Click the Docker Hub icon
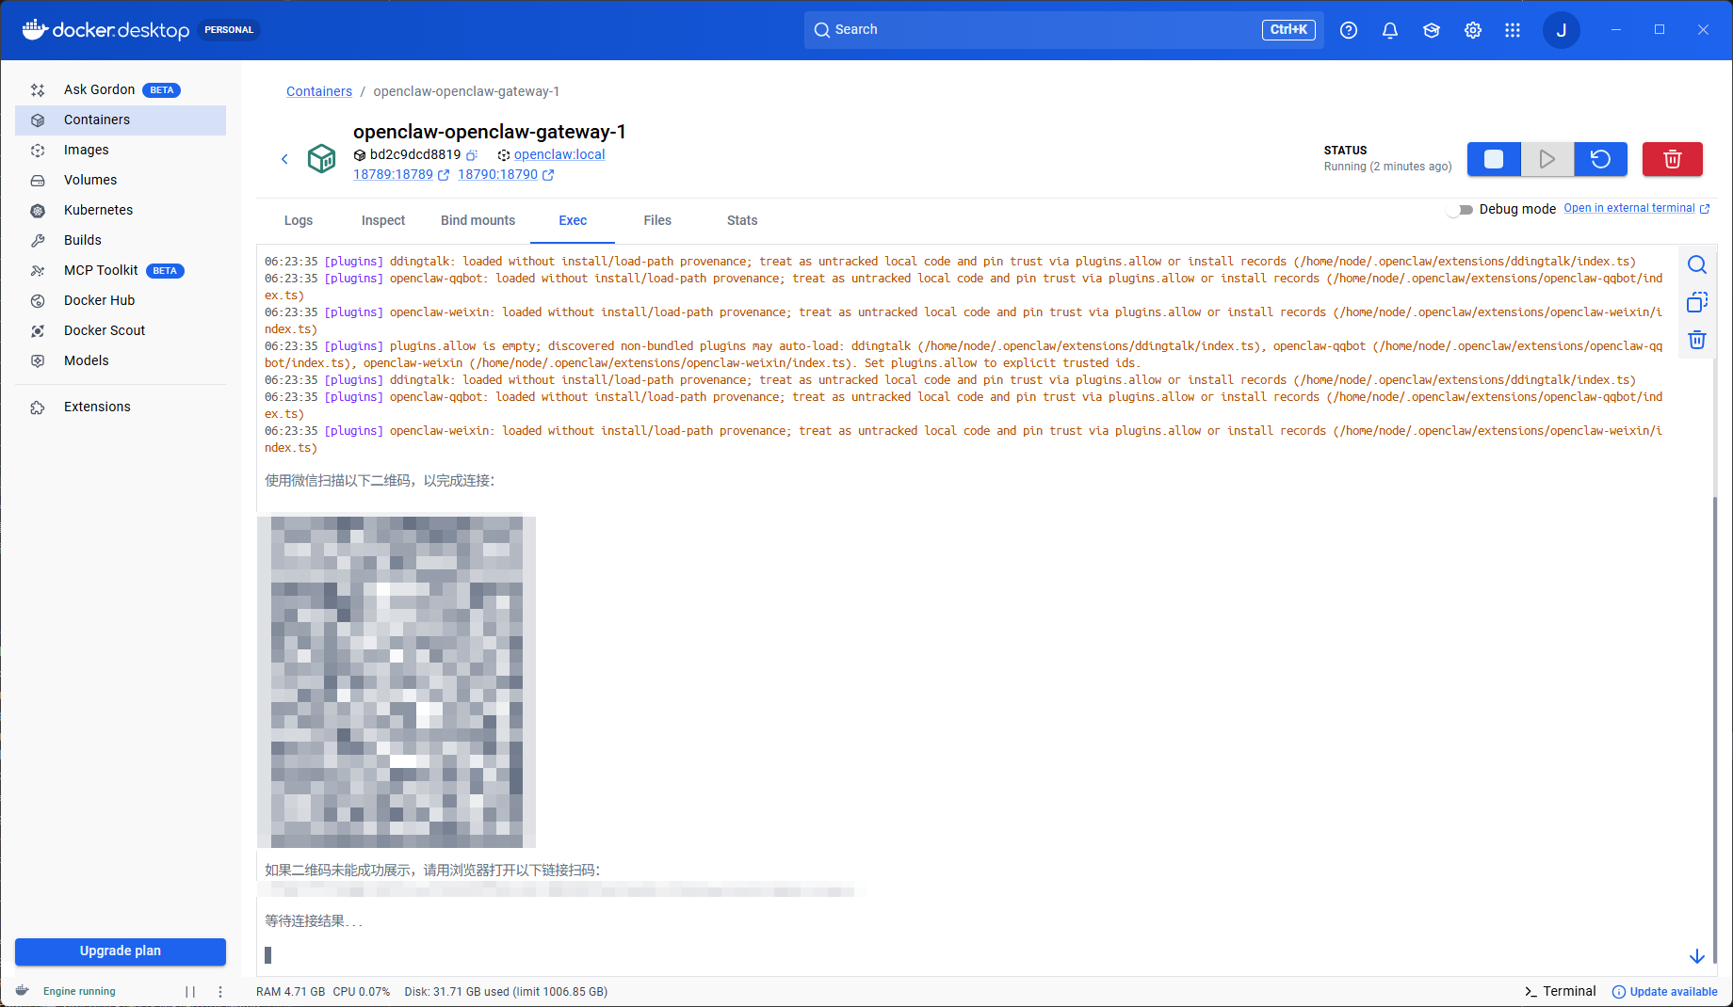 (x=38, y=300)
